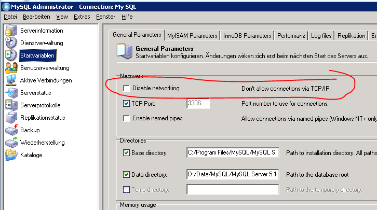
Task: Open the Extras menu
Action: coord(82,17)
